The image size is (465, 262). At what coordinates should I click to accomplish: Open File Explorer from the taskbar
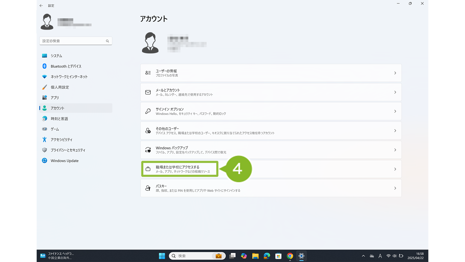(255, 256)
